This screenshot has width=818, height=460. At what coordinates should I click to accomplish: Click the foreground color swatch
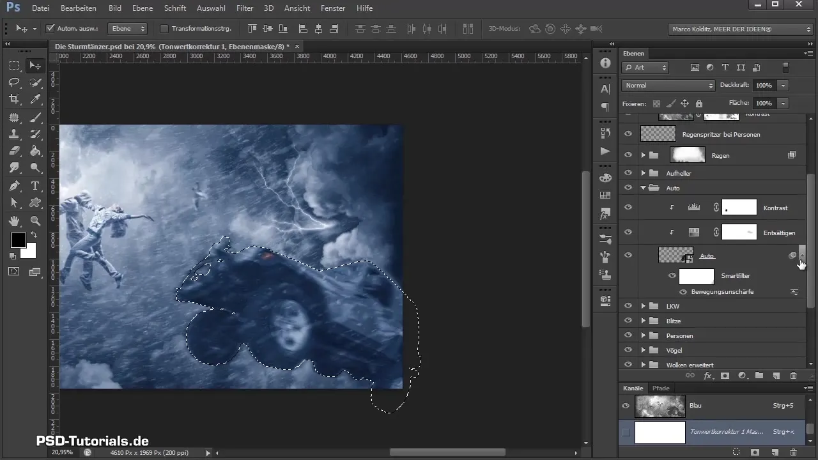(x=18, y=240)
